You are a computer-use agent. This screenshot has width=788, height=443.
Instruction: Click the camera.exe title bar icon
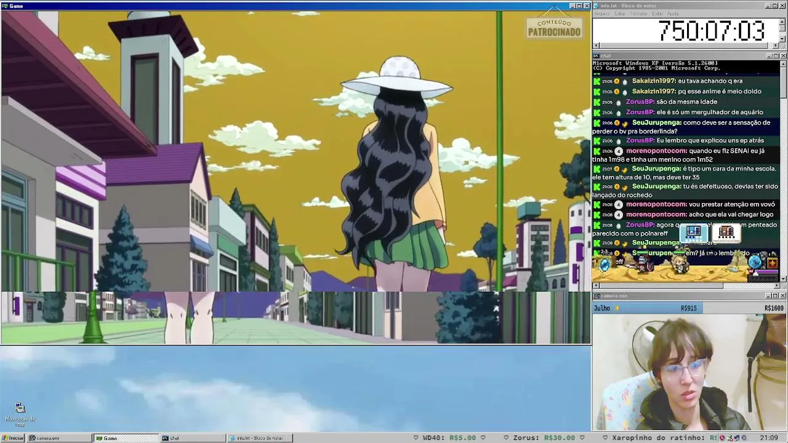(596, 296)
